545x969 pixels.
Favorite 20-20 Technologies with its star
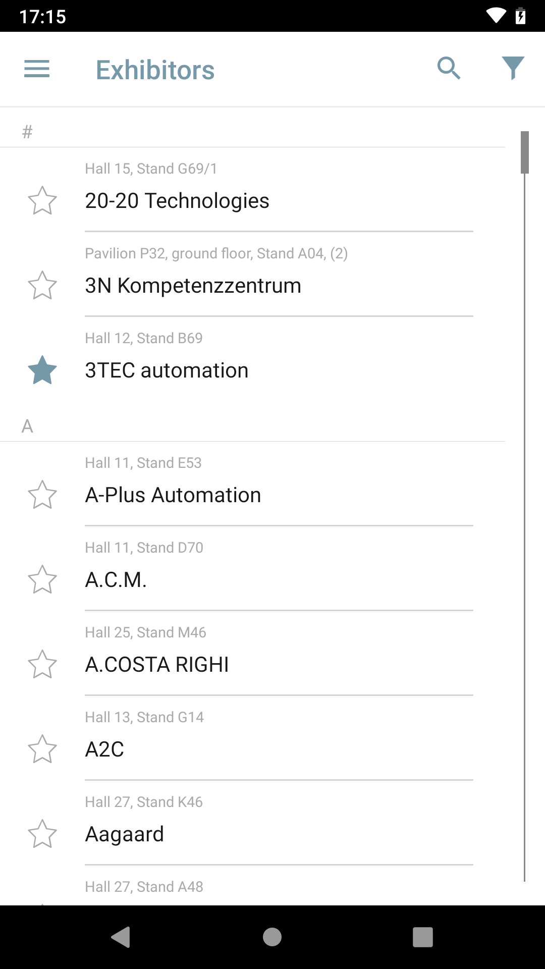point(42,200)
